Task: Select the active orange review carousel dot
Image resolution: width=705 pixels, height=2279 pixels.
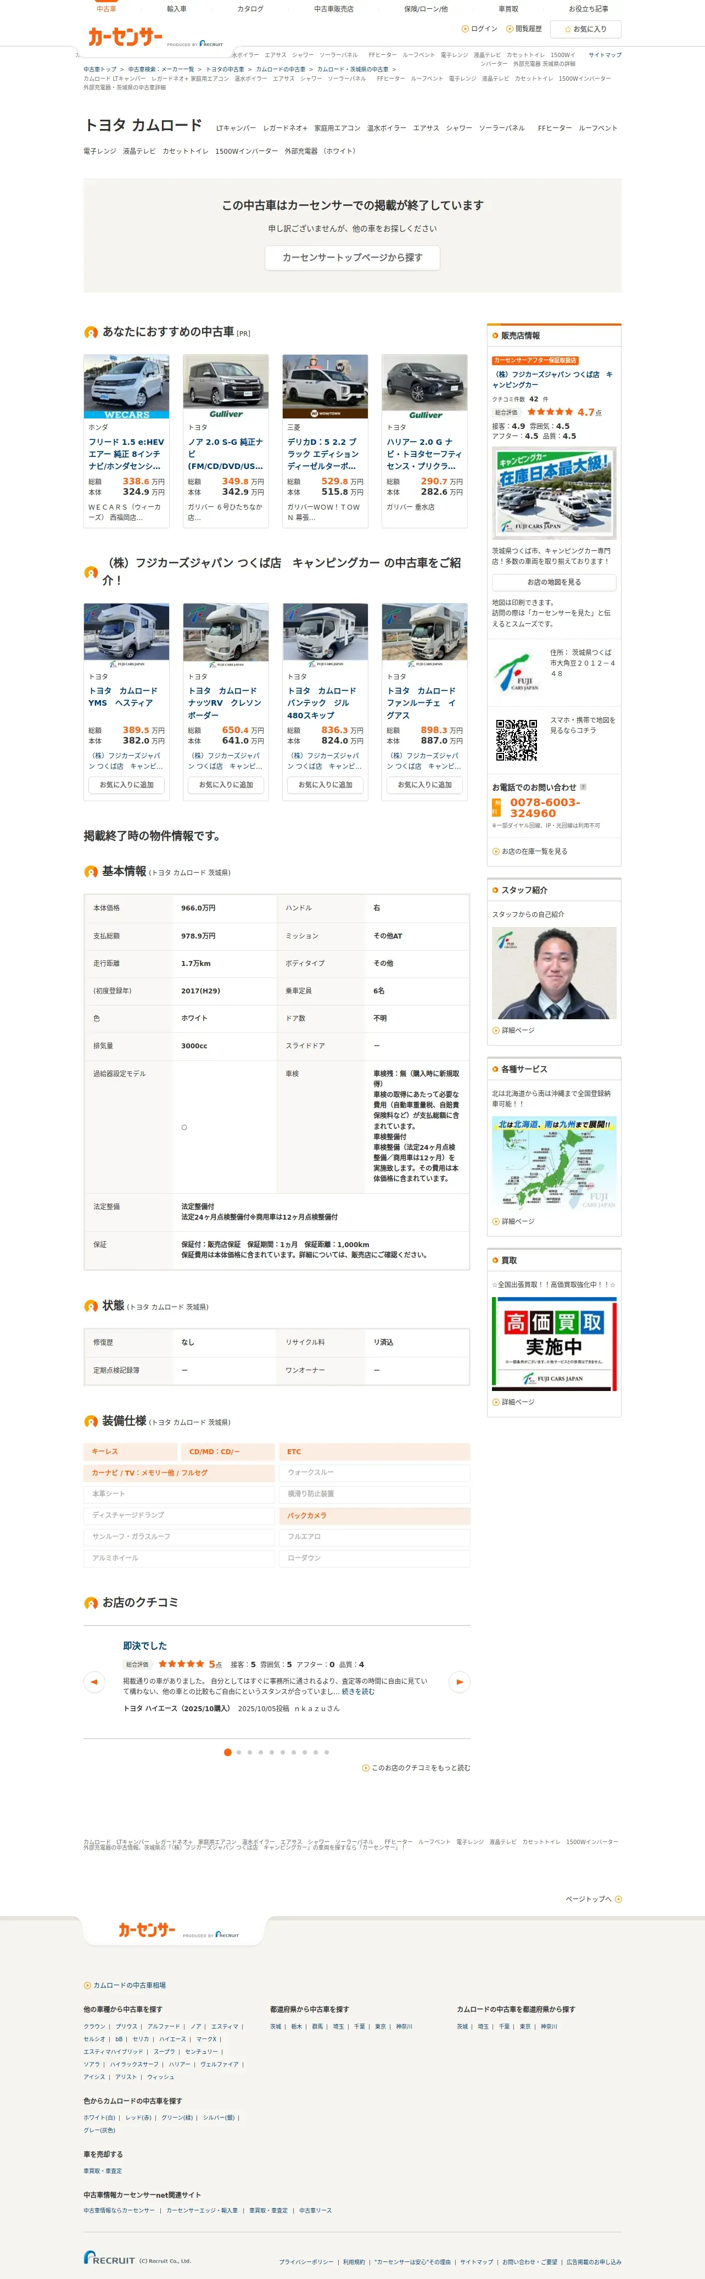Action: [227, 1752]
